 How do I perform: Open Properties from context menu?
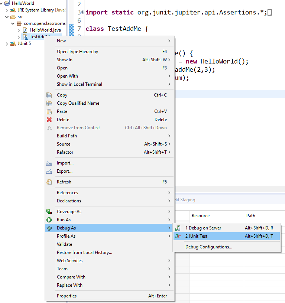(110, 296)
